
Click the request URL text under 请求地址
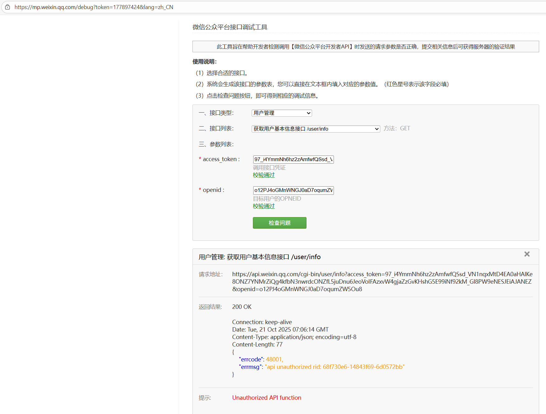(382, 281)
